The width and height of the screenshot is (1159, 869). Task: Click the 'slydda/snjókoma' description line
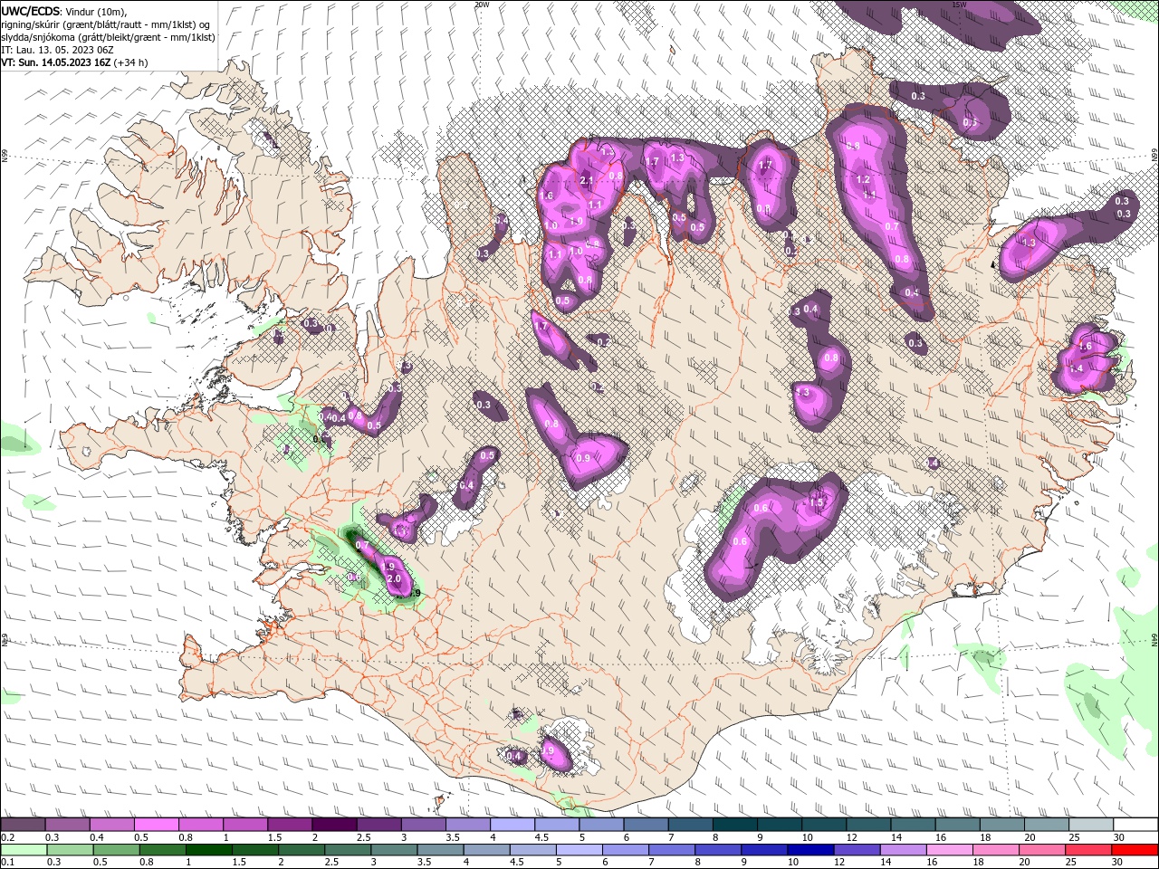(108, 37)
